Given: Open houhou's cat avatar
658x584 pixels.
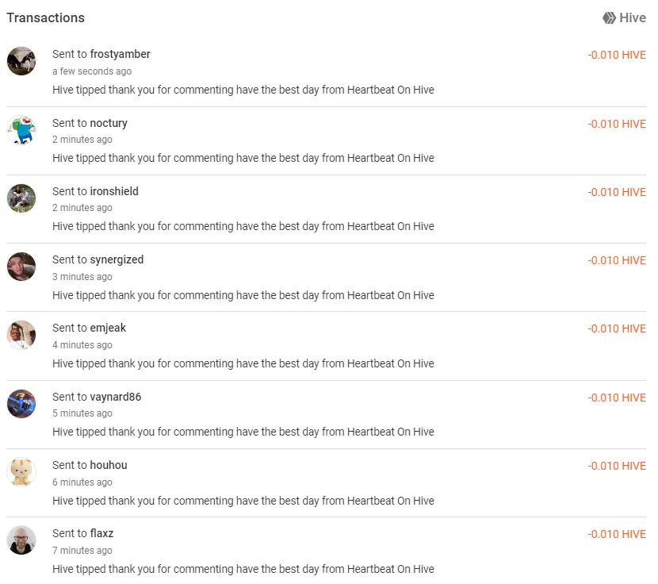Looking at the screenshot, I should [x=21, y=472].
